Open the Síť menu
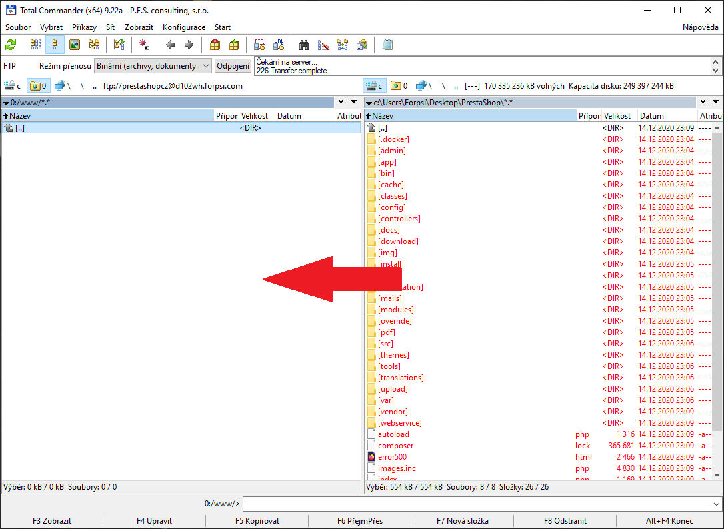This screenshot has width=724, height=529. 111,27
